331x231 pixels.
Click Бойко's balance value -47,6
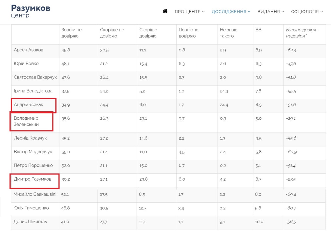pos(291,64)
